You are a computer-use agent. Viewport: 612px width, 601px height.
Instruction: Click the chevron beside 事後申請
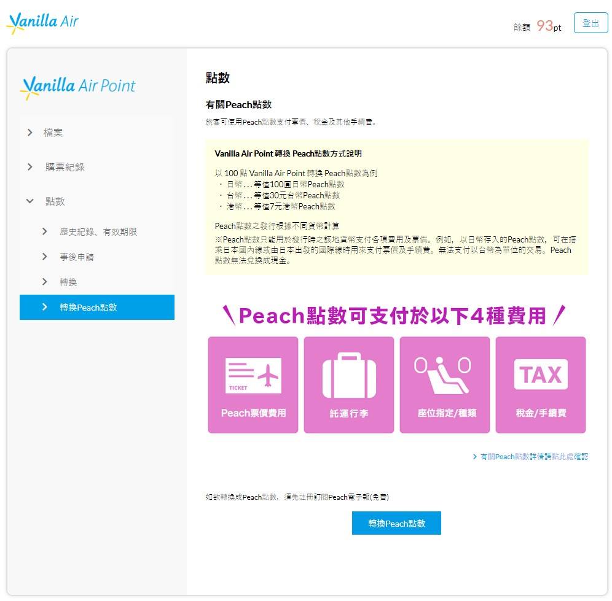[x=44, y=257]
